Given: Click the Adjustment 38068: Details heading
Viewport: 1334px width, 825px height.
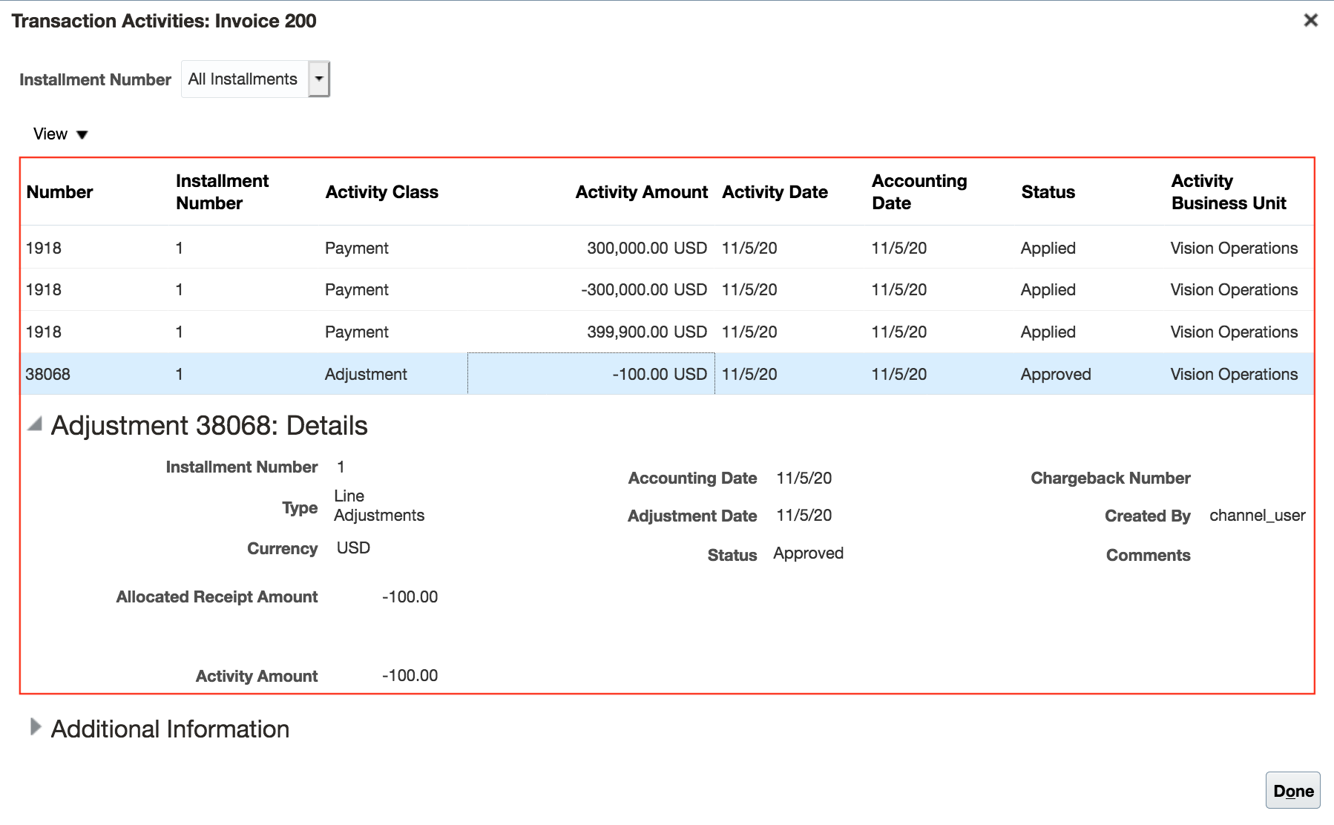Looking at the screenshot, I should tap(208, 425).
